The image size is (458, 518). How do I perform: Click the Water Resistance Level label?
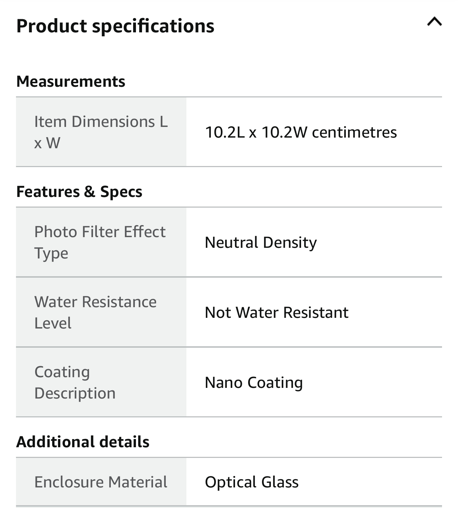click(x=95, y=312)
